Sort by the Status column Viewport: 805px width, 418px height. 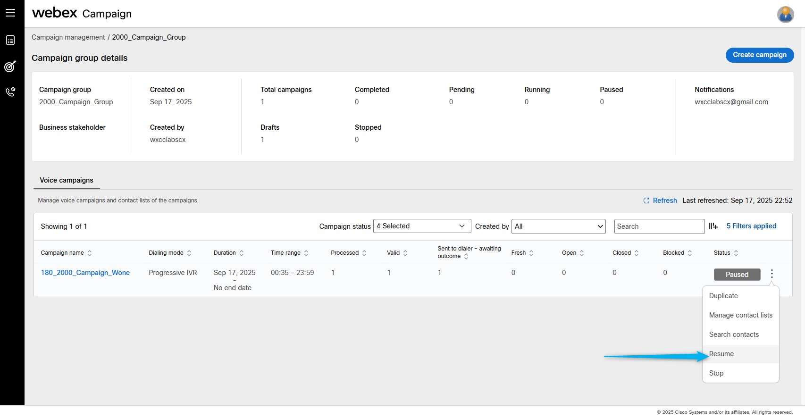(x=736, y=253)
